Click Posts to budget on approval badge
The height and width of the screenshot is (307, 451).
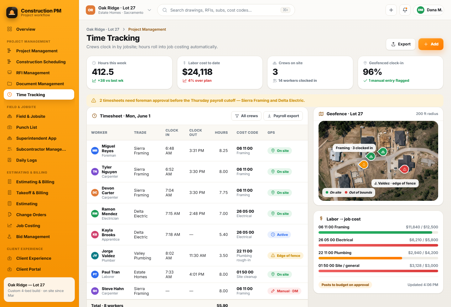pyautogui.click(x=345, y=285)
